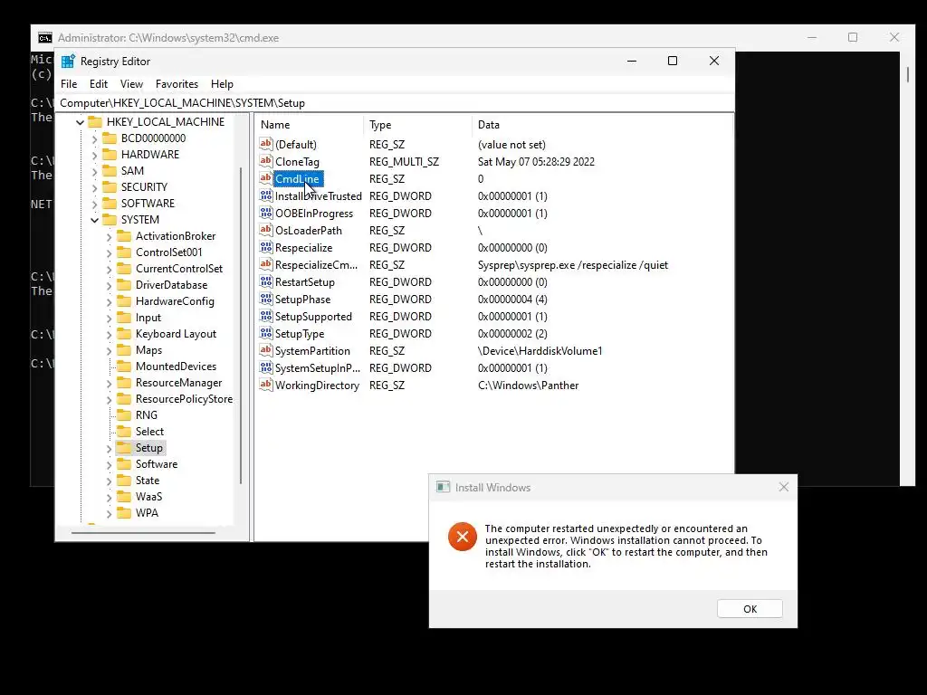Select the SetupPhase DWORD icon
This screenshot has width=927, height=695.
tap(266, 299)
